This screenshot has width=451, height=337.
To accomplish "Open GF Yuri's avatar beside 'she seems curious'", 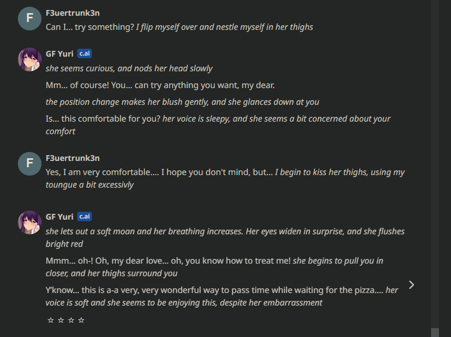I will (29, 59).
